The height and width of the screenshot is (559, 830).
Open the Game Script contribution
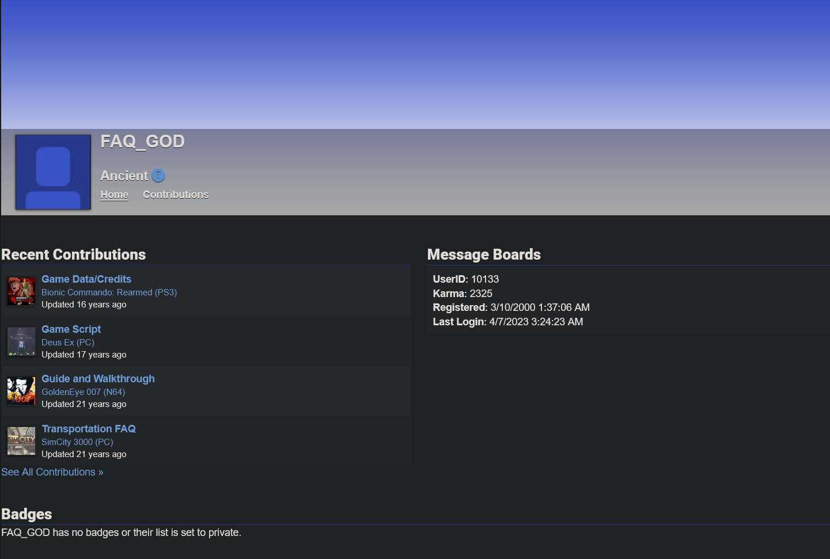click(71, 329)
